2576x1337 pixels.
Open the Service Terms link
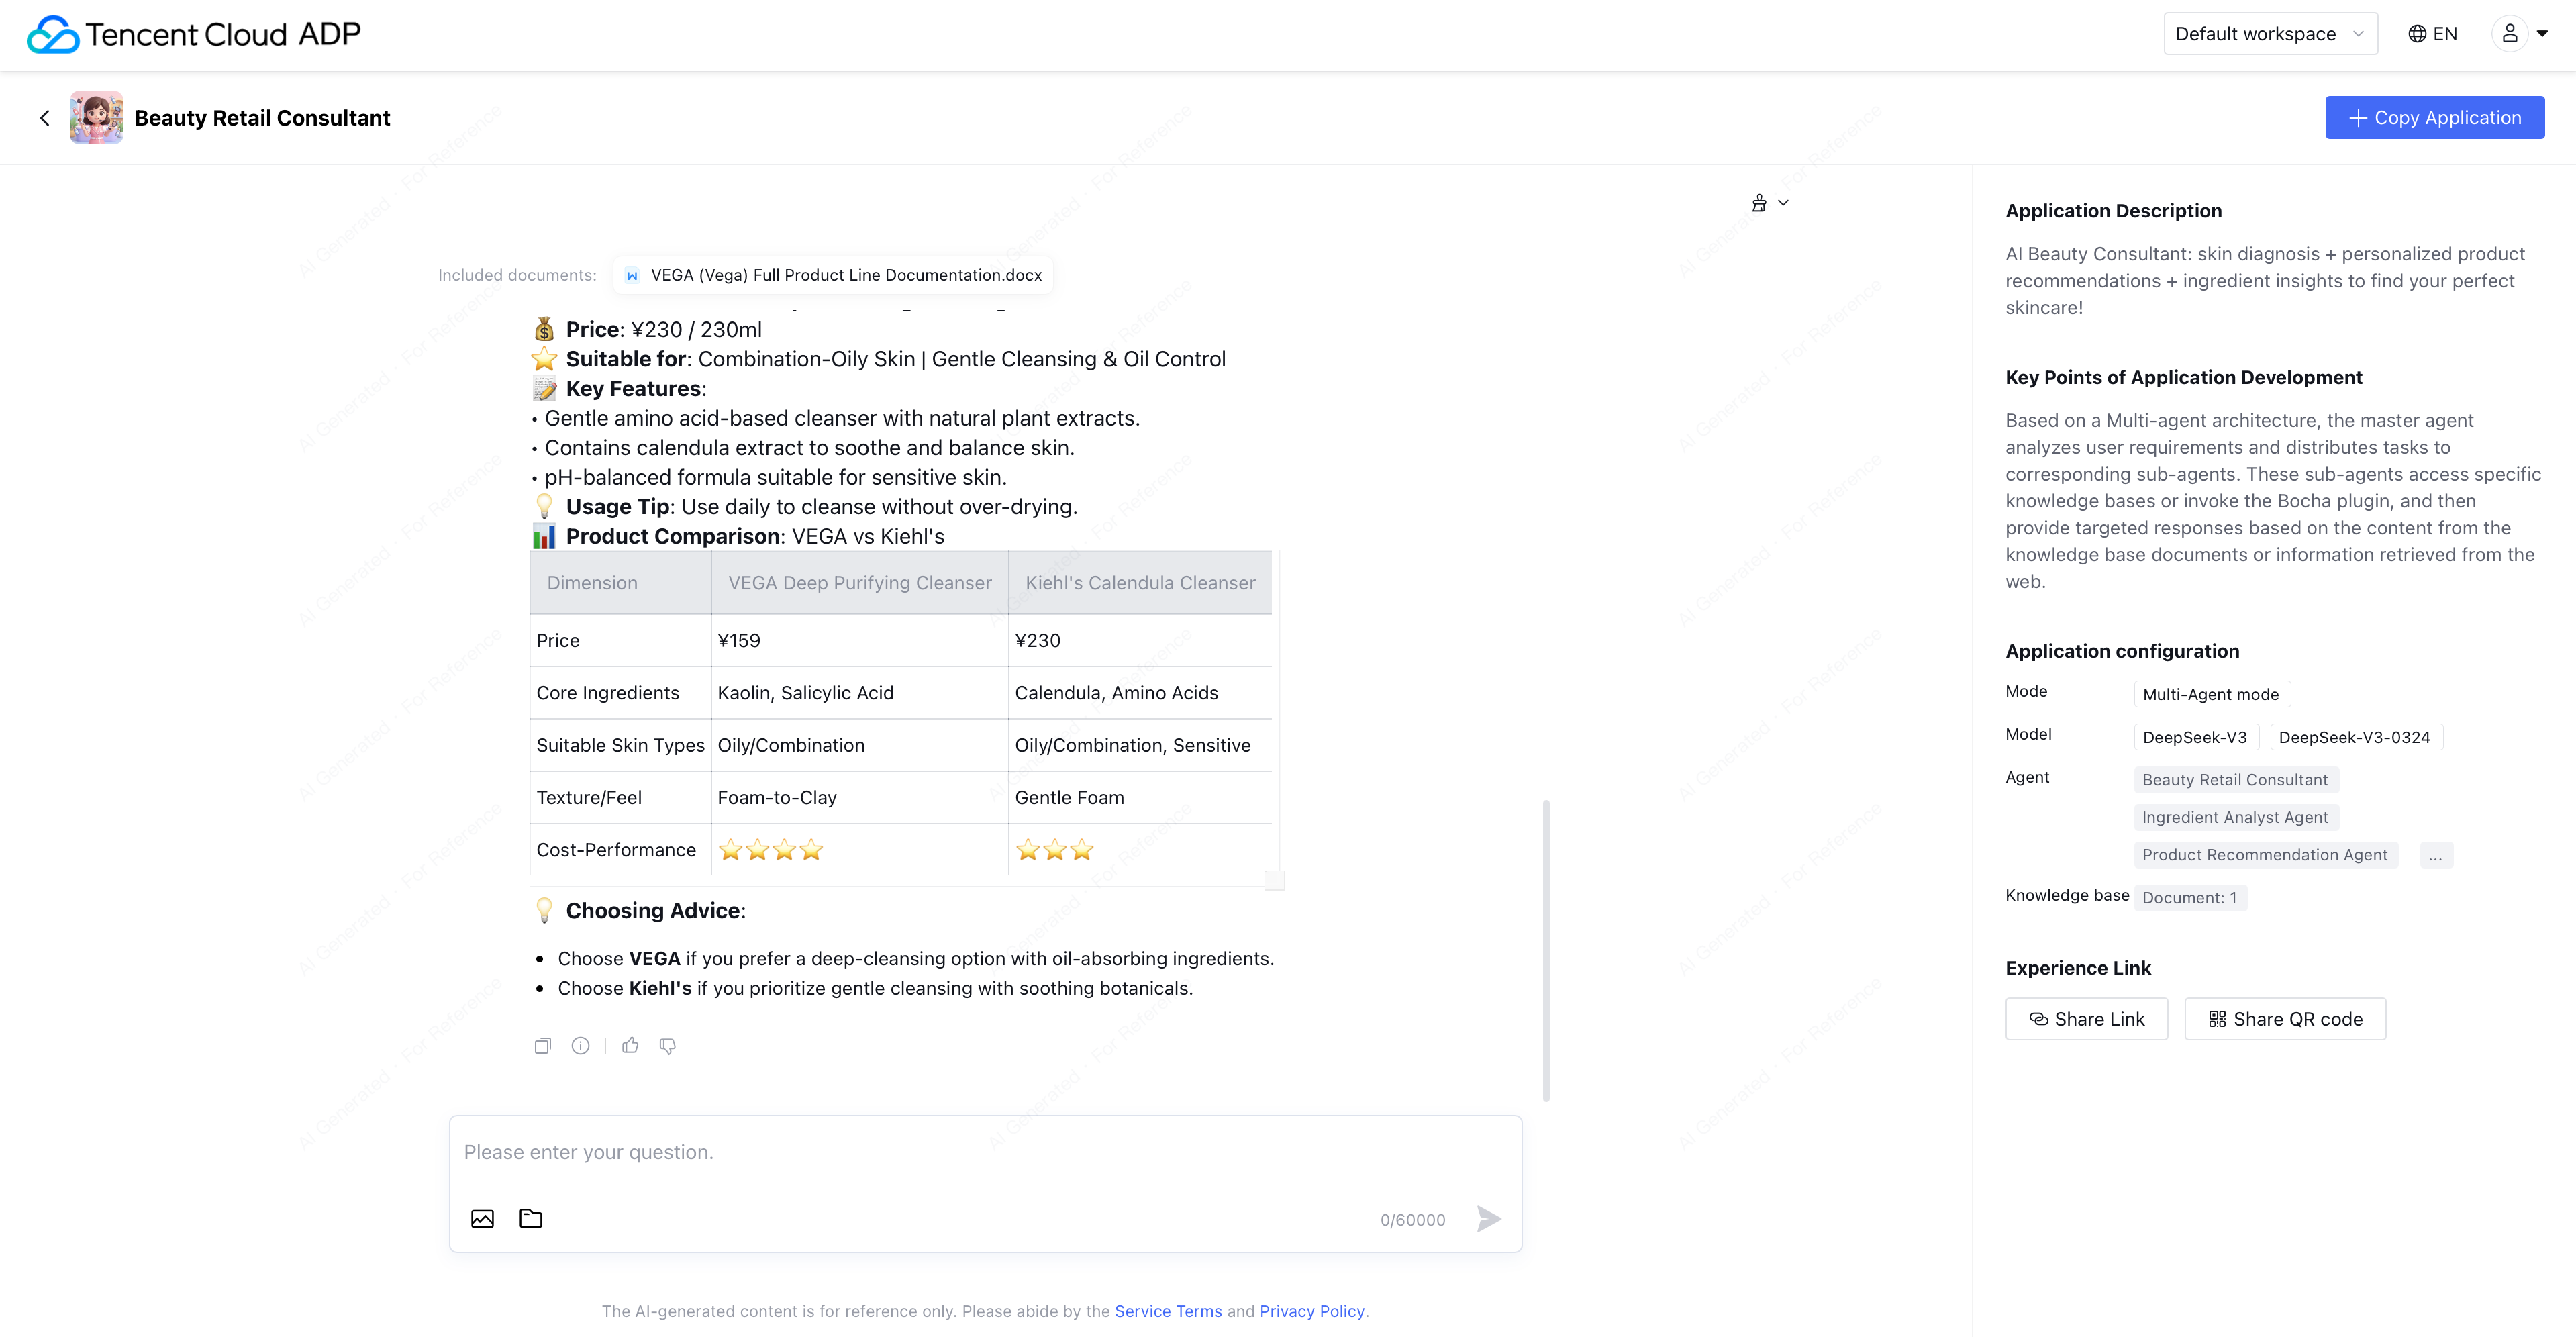[x=1167, y=1311]
